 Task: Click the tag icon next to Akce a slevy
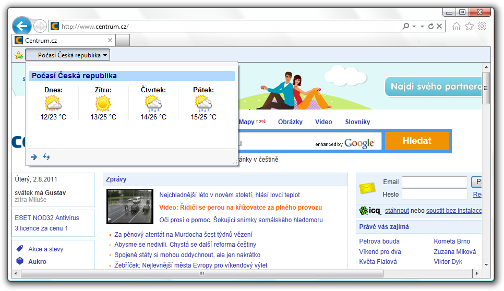click(x=20, y=249)
